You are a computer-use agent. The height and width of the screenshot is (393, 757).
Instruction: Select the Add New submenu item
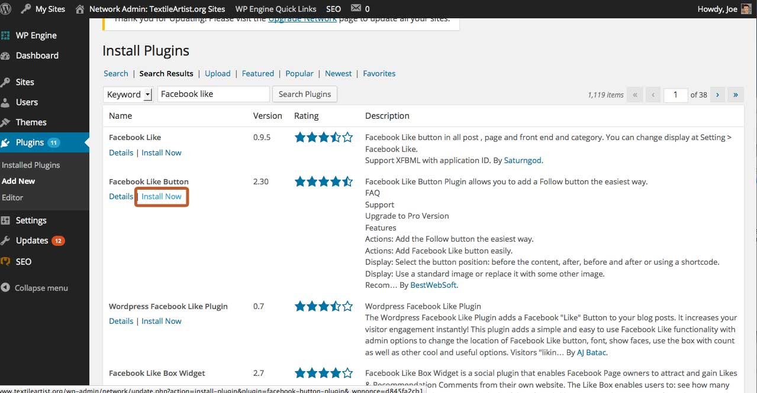tap(18, 181)
